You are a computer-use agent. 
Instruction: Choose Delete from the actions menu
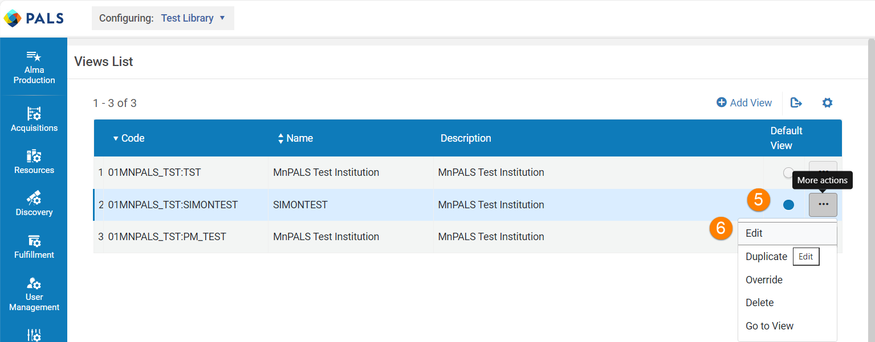[787, 303]
